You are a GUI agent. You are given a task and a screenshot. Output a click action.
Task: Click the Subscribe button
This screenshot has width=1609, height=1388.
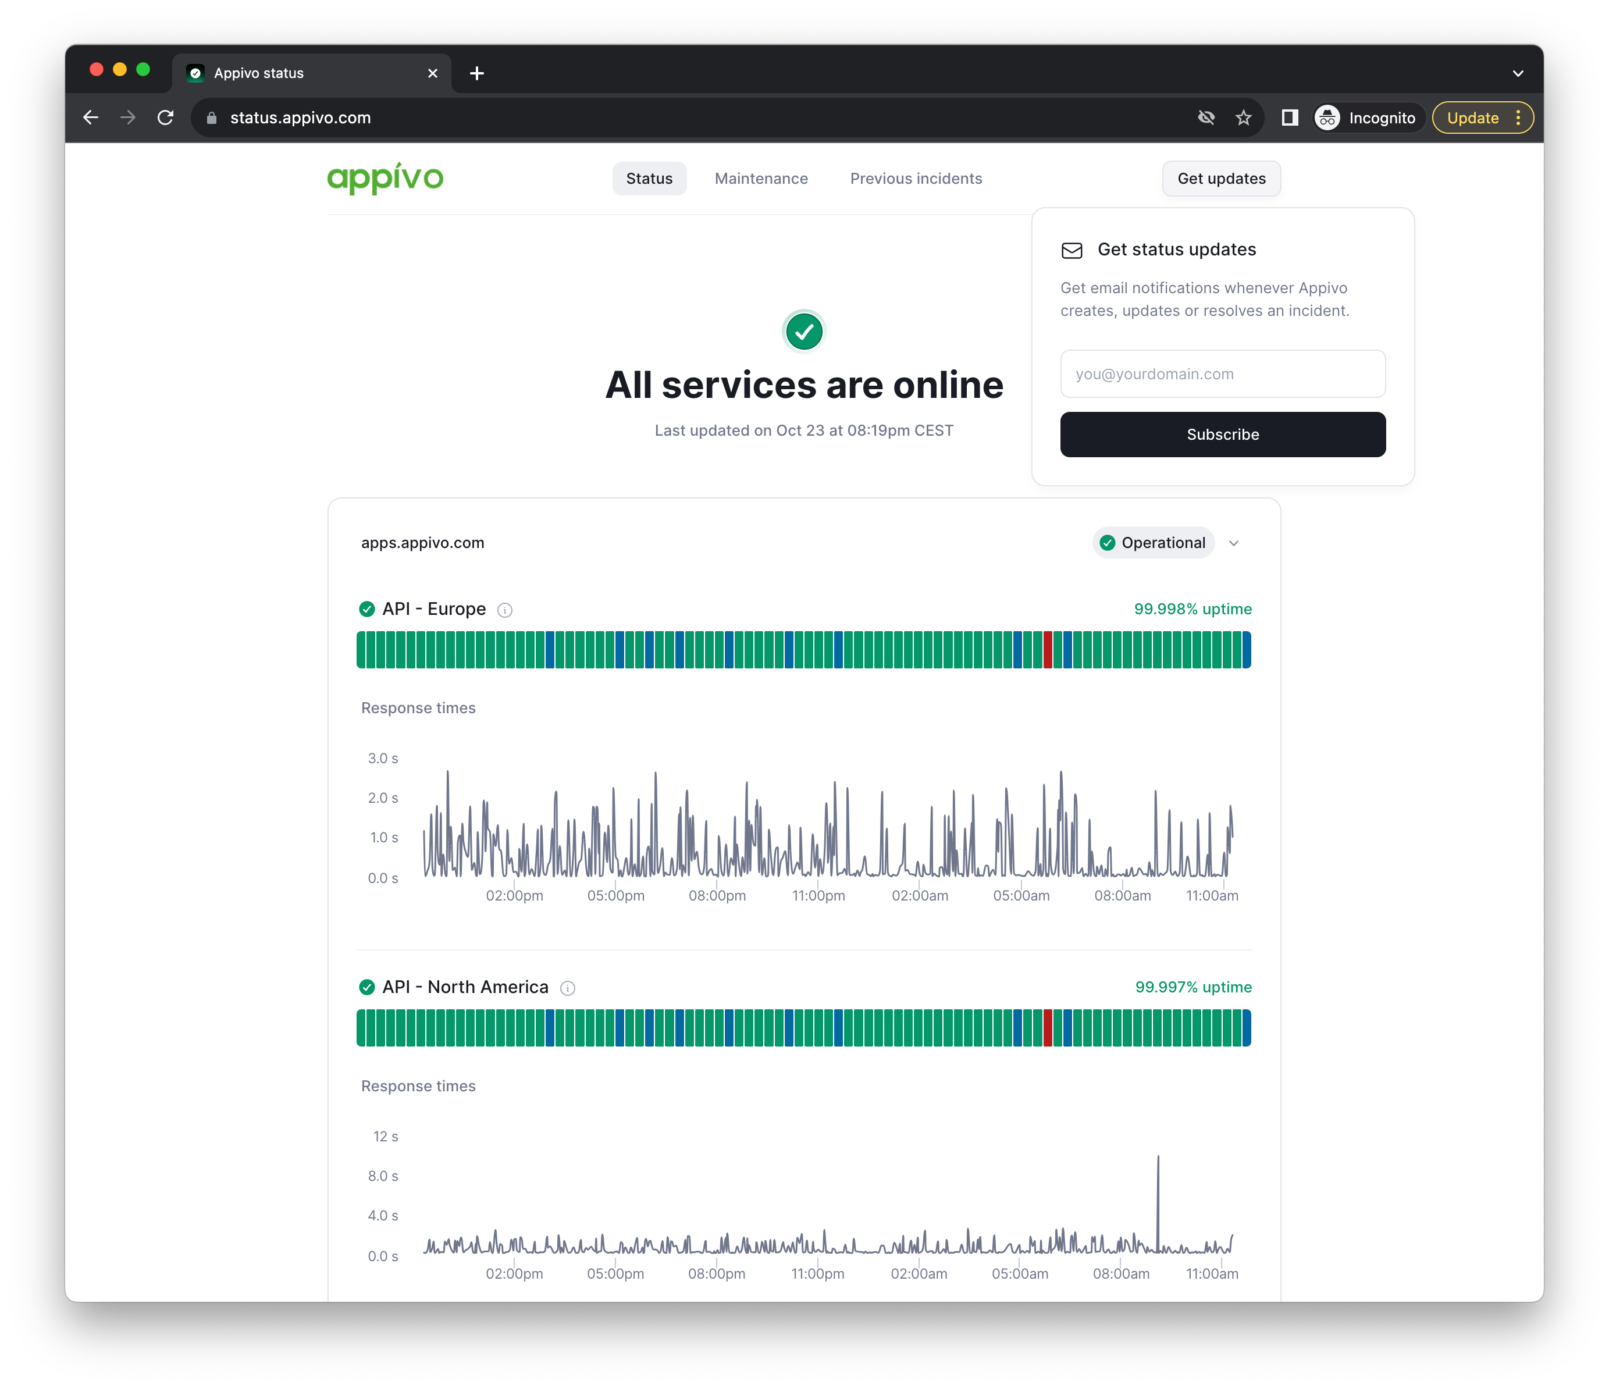(x=1222, y=435)
